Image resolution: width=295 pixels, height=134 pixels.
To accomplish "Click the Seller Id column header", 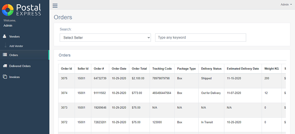I will tap(83, 69).
